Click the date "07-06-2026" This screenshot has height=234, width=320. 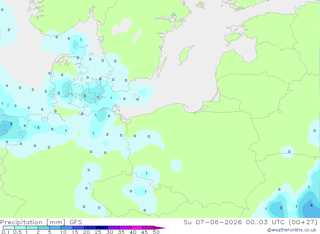point(219,222)
